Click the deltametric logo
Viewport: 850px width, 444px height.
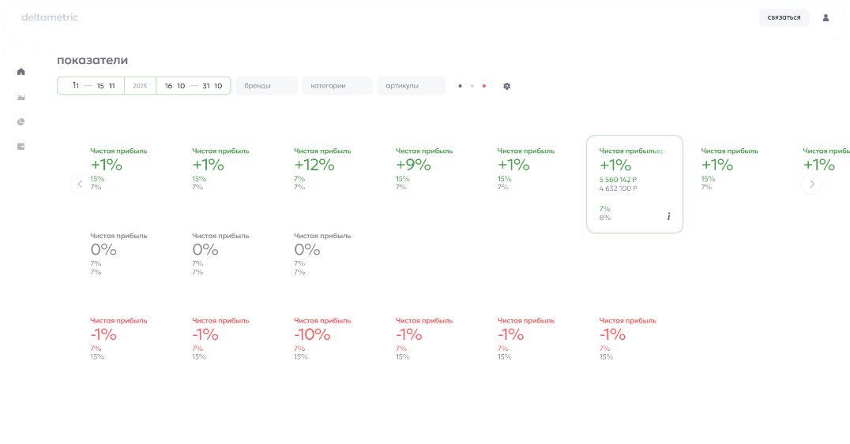pyautogui.click(x=50, y=17)
